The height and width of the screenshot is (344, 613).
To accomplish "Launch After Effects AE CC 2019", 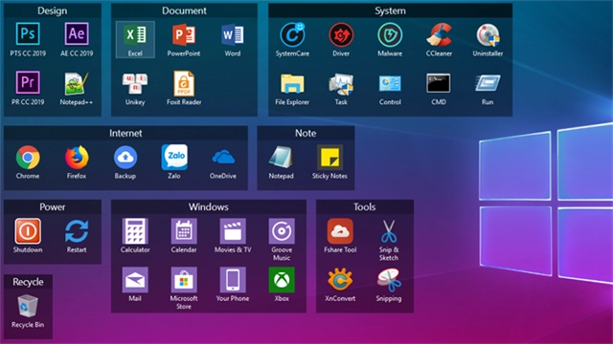I will [77, 34].
